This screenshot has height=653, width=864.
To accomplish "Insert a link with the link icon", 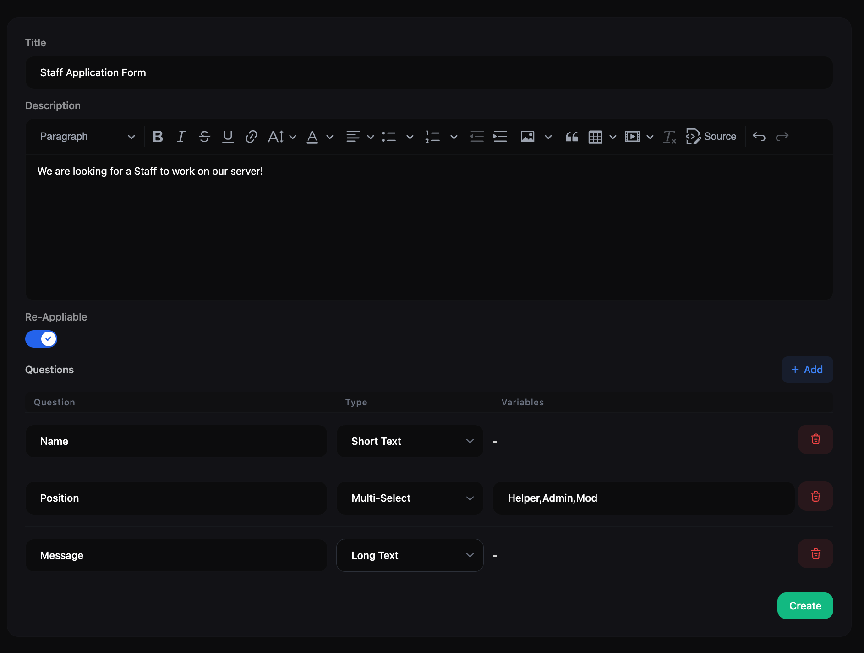I will [x=251, y=137].
